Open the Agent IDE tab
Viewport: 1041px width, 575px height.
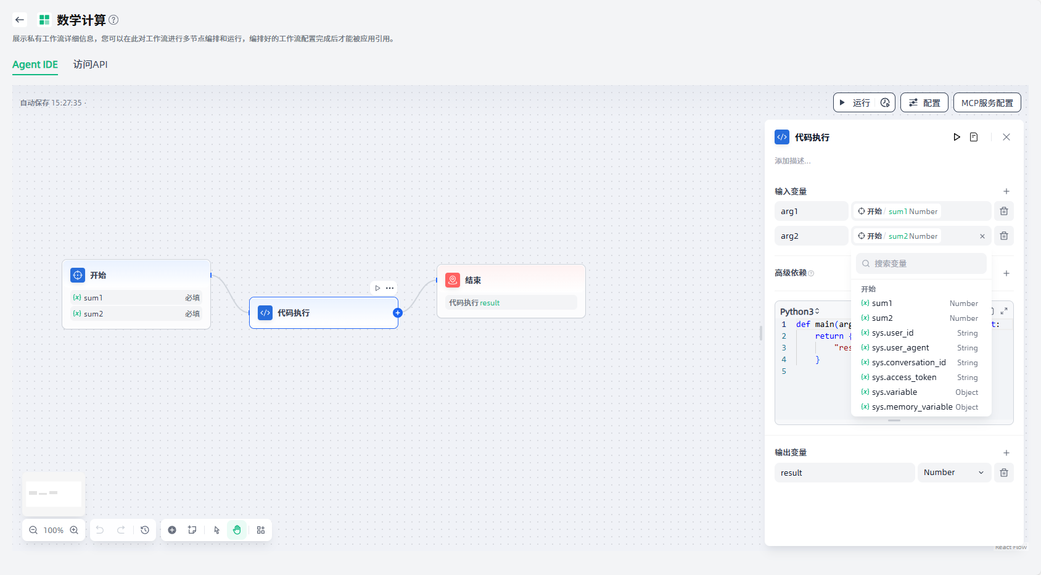point(35,65)
